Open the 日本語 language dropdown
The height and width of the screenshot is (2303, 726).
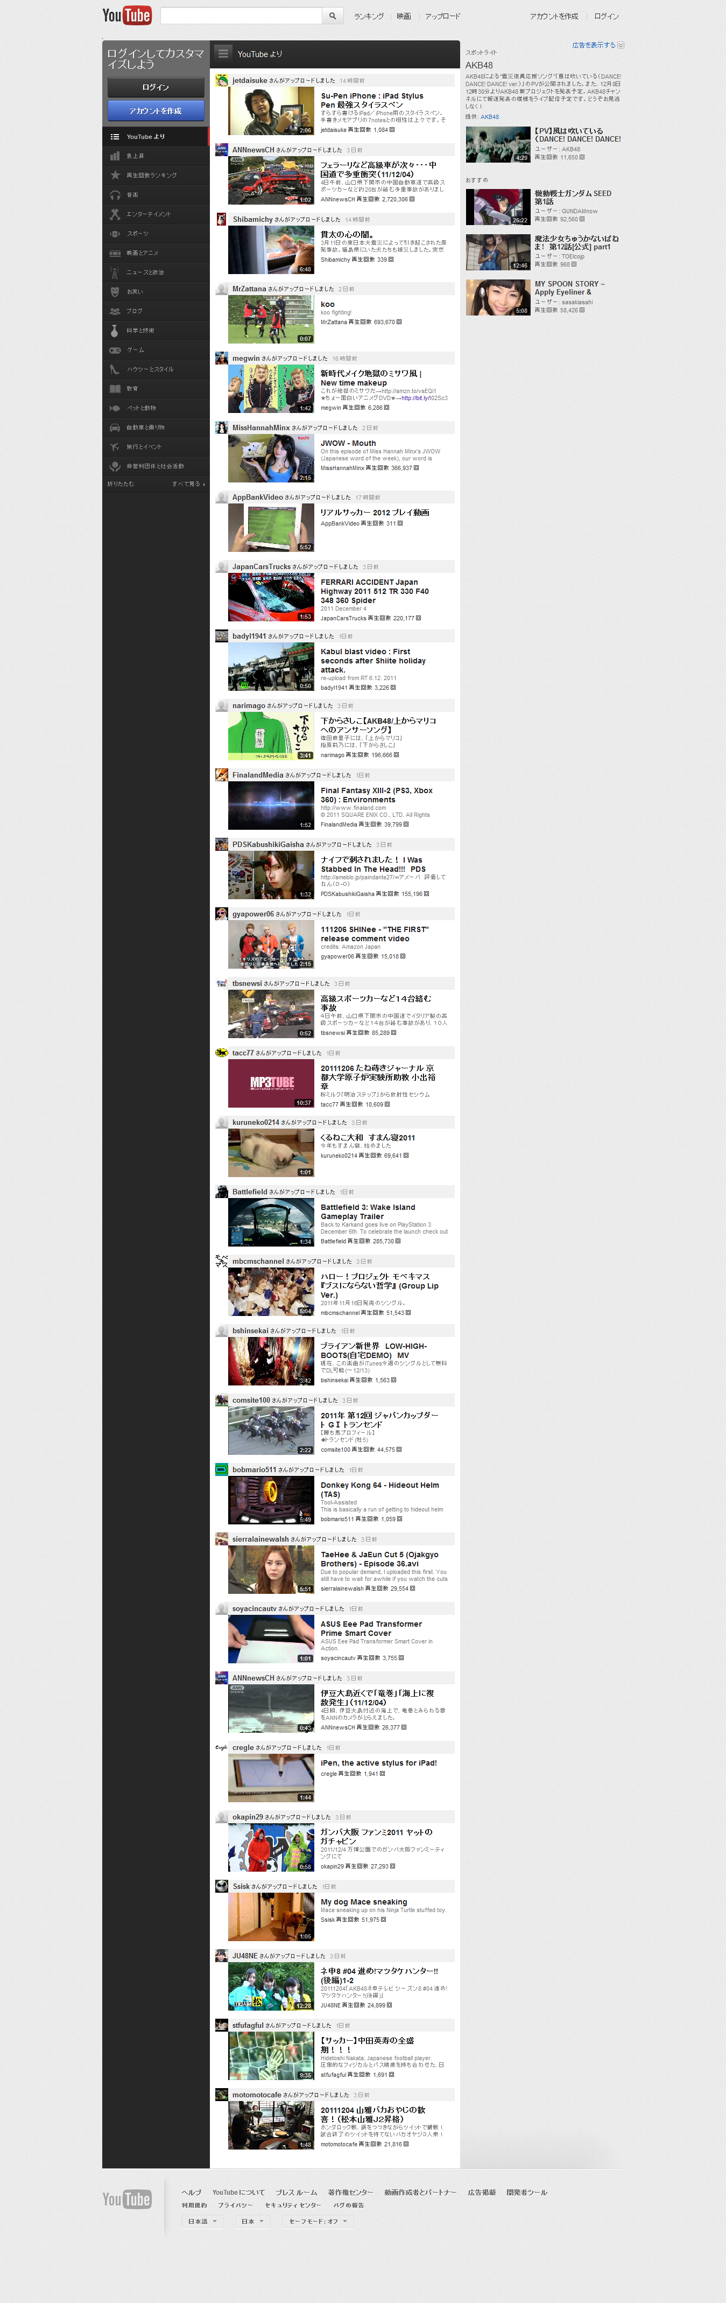[202, 2221]
